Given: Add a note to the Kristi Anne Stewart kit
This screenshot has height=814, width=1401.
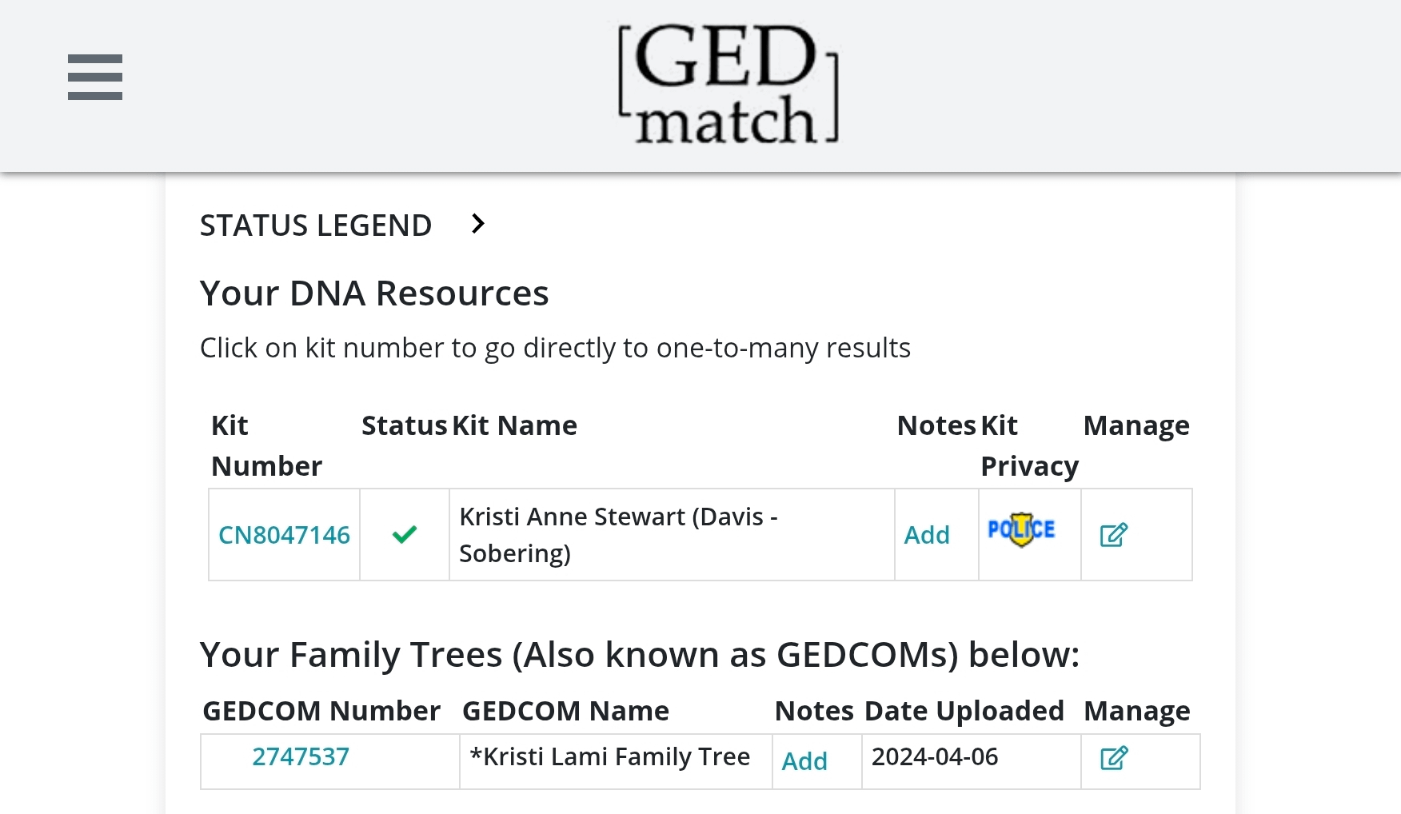Looking at the screenshot, I should coord(927,535).
